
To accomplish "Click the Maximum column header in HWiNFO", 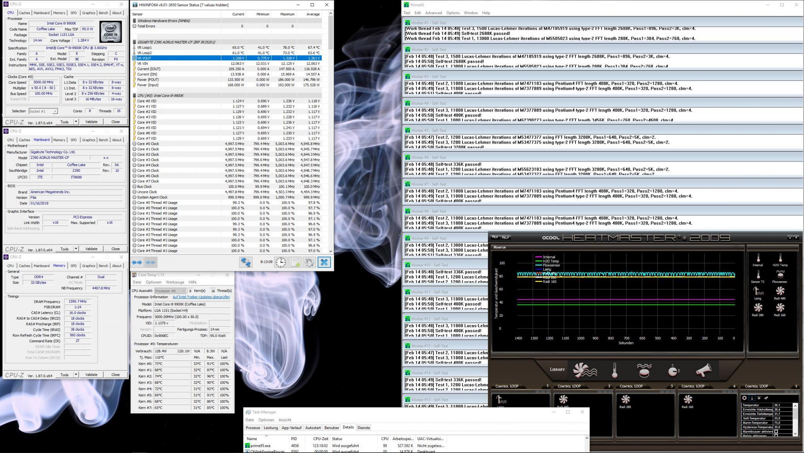I will click(x=287, y=14).
